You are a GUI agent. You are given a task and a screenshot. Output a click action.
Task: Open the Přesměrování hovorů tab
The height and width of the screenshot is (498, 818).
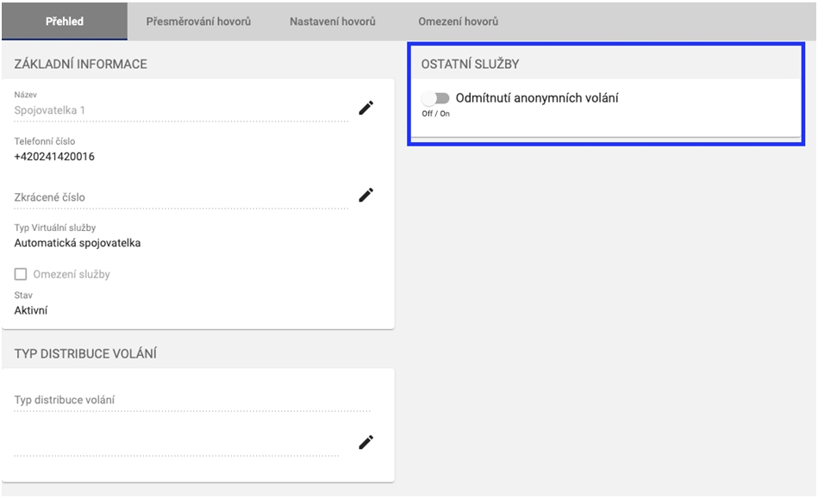click(198, 21)
